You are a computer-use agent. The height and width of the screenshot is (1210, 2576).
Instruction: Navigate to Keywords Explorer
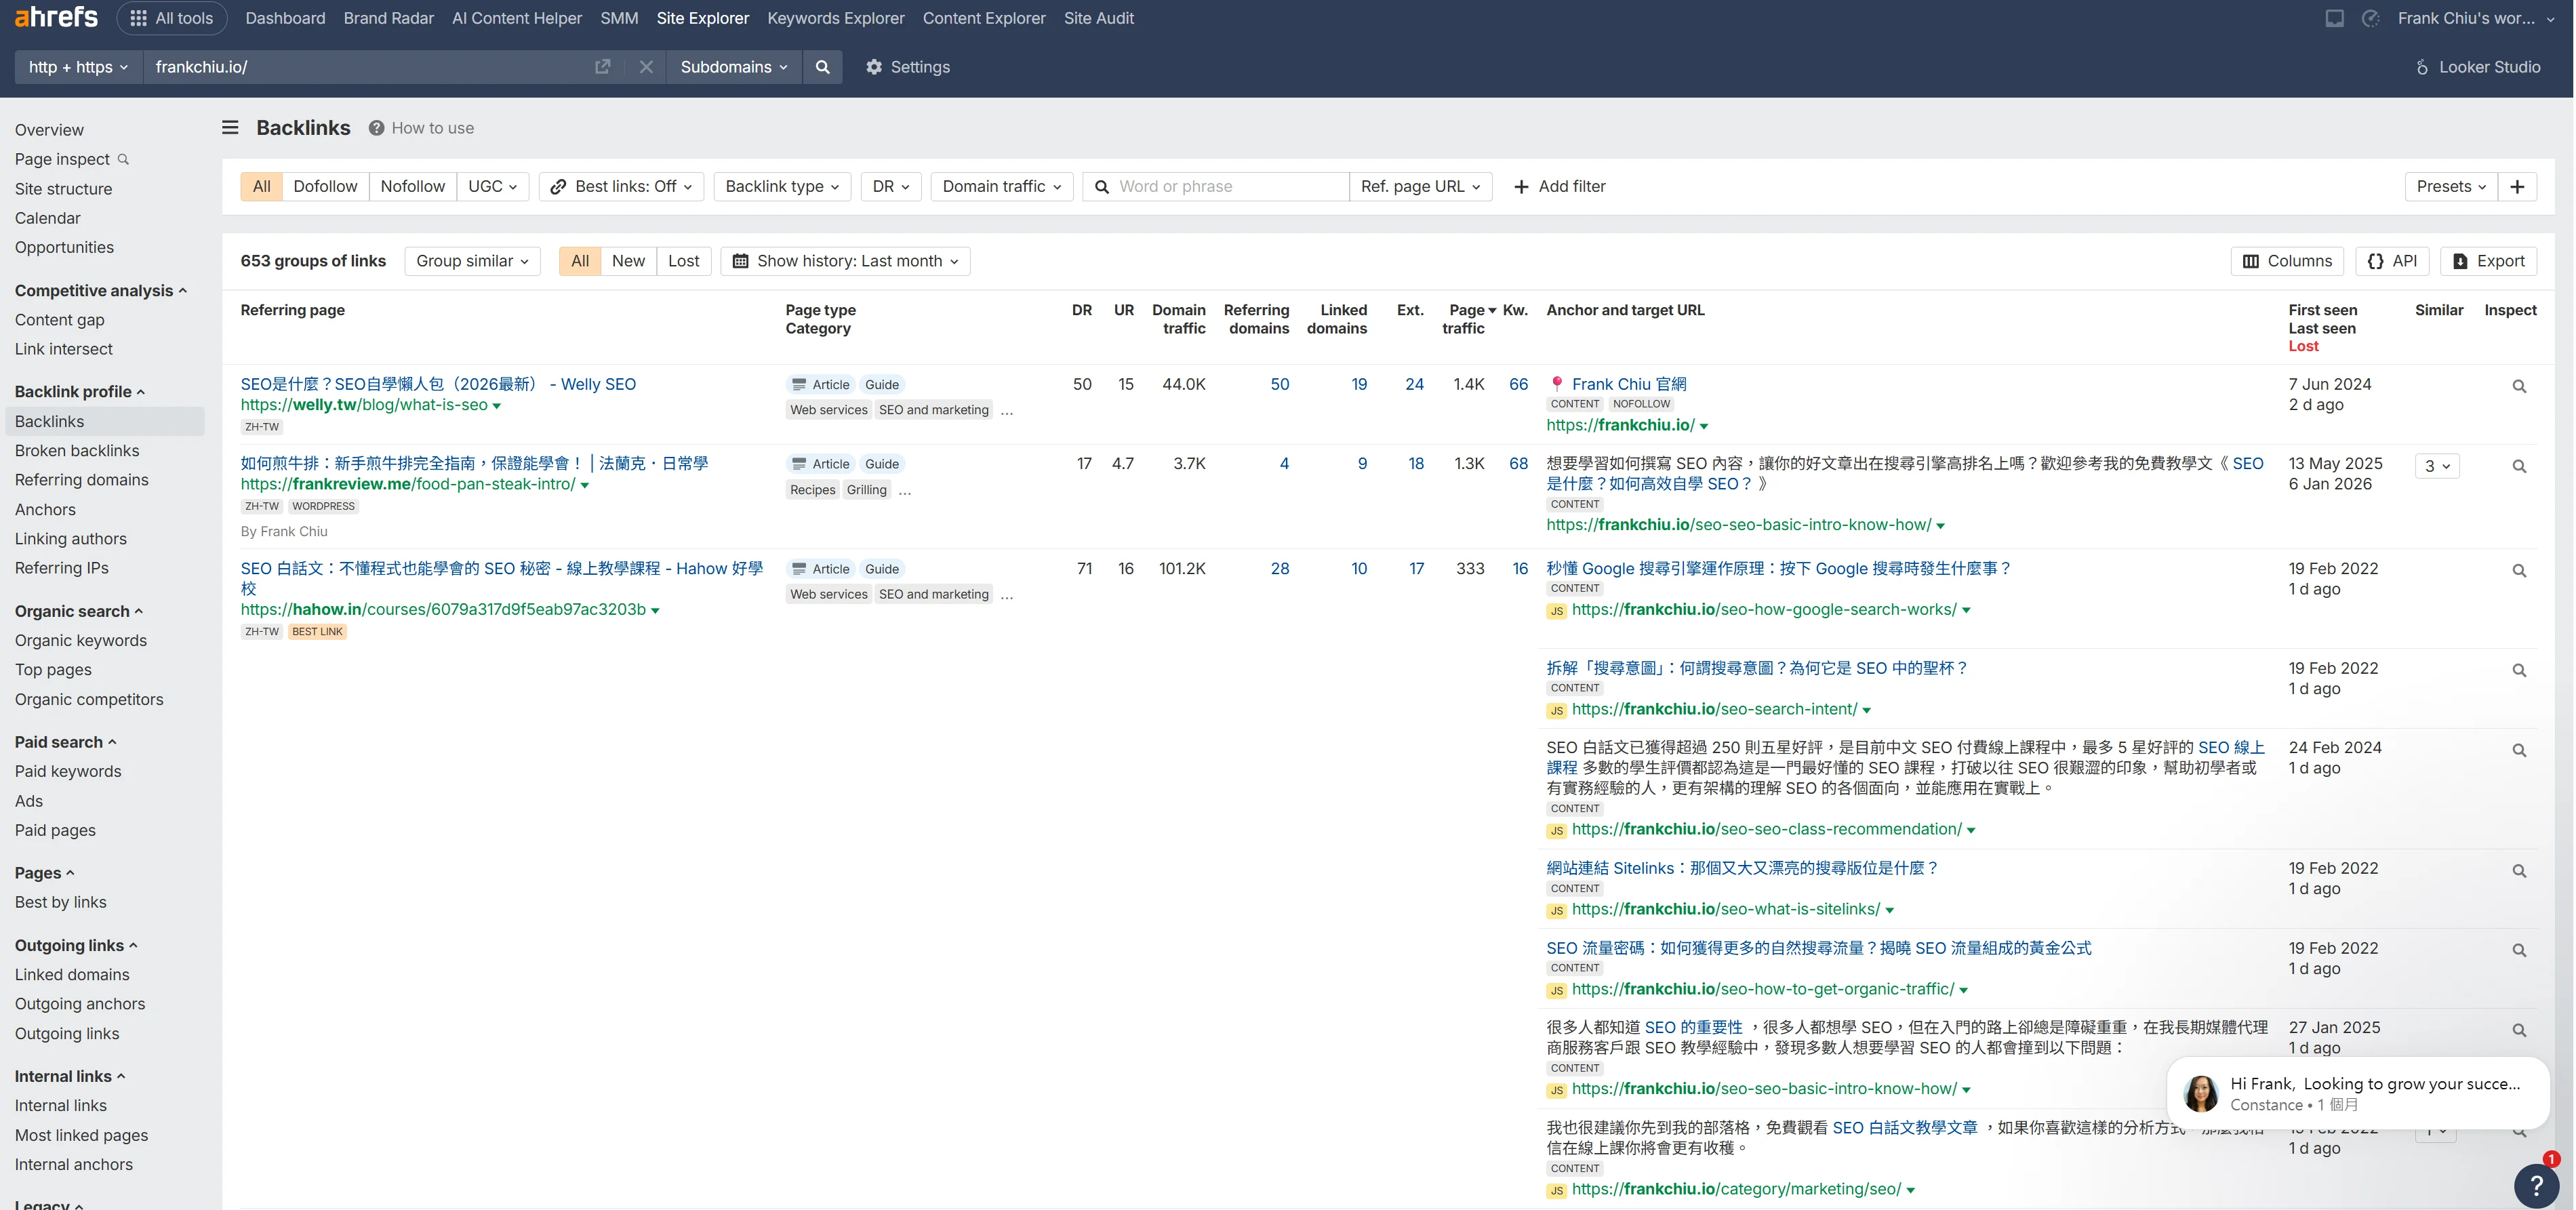(836, 18)
